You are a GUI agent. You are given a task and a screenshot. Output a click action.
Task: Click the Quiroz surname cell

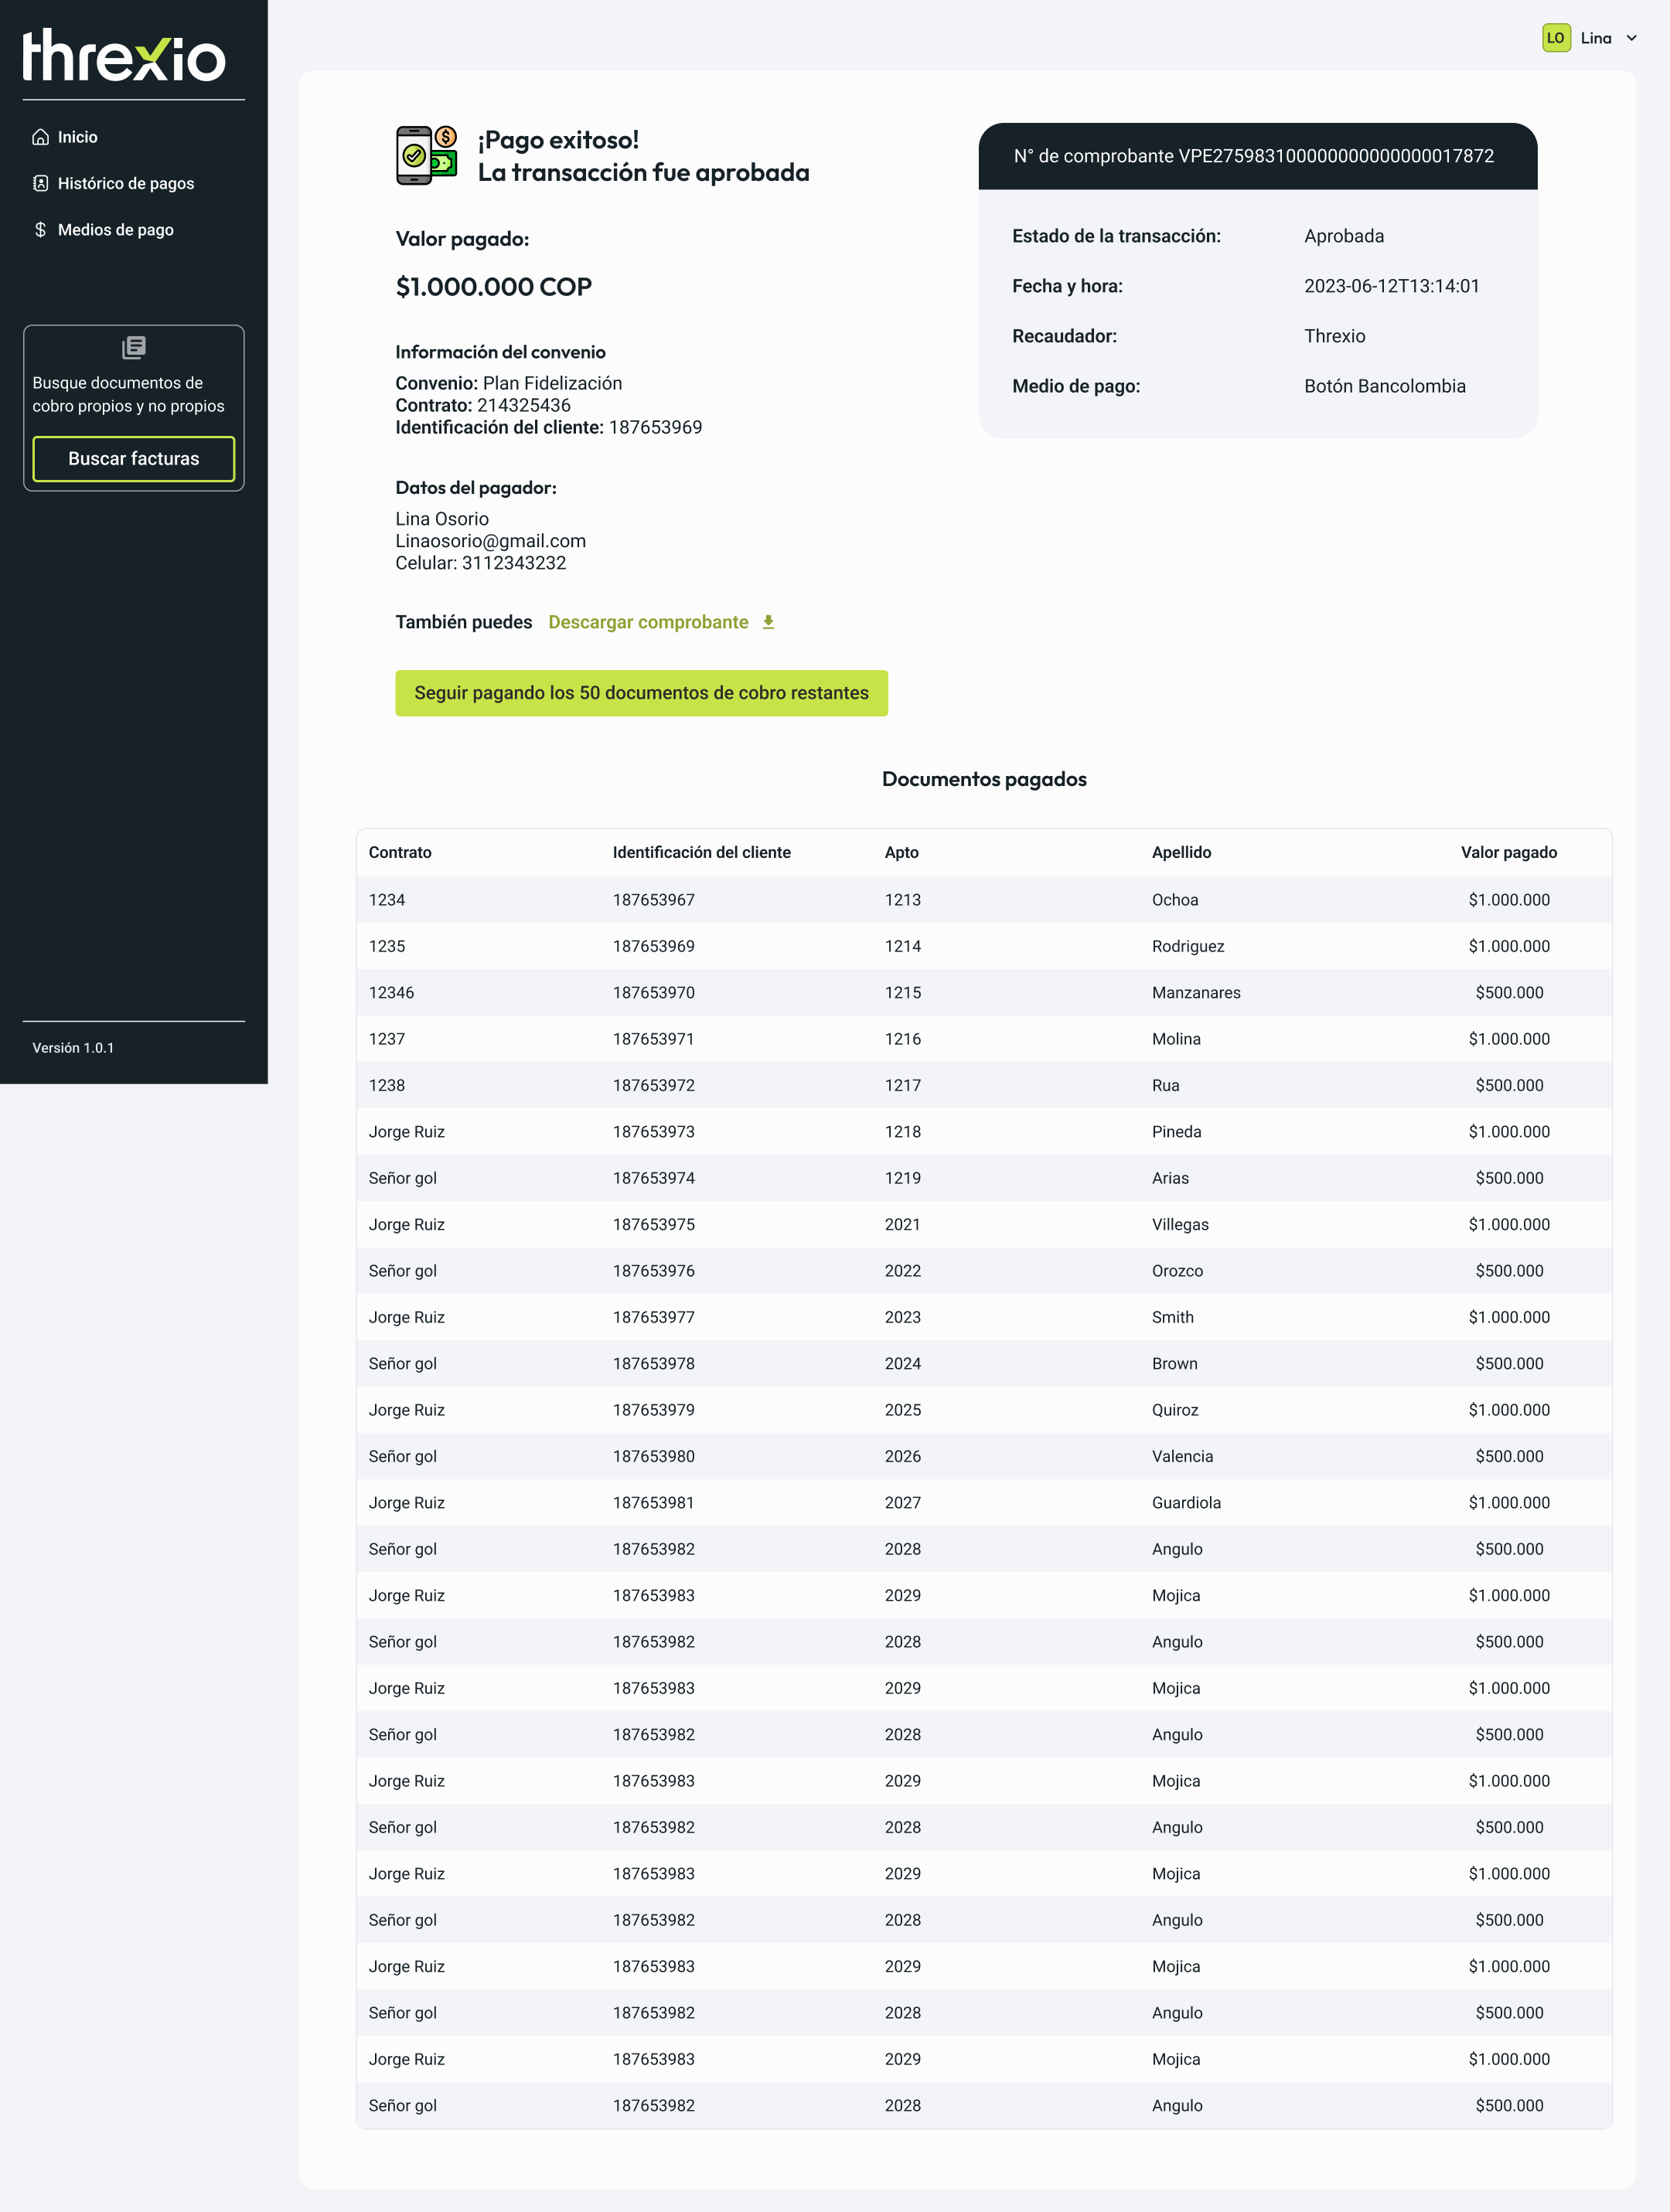coord(1174,1410)
